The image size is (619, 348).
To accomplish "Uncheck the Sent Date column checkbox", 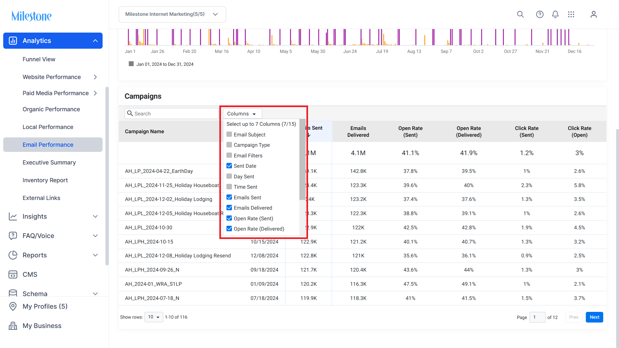I will [x=229, y=166].
